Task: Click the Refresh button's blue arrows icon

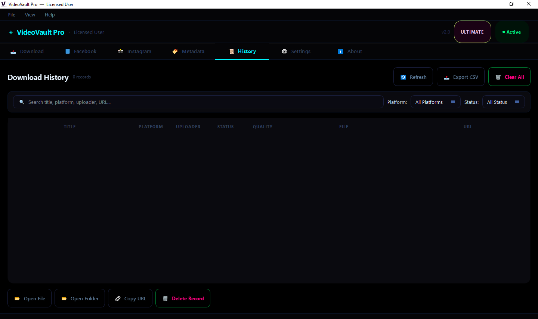Action: pos(403,77)
